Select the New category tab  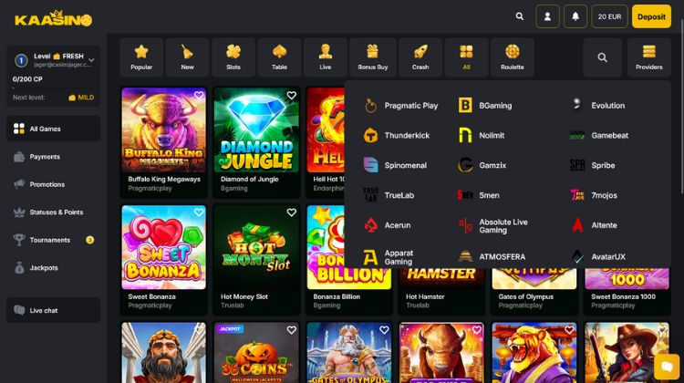pyautogui.click(x=188, y=57)
